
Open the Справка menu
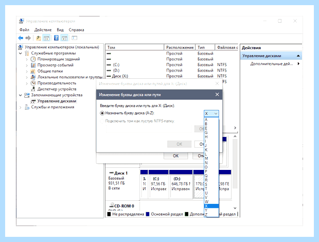76,30
